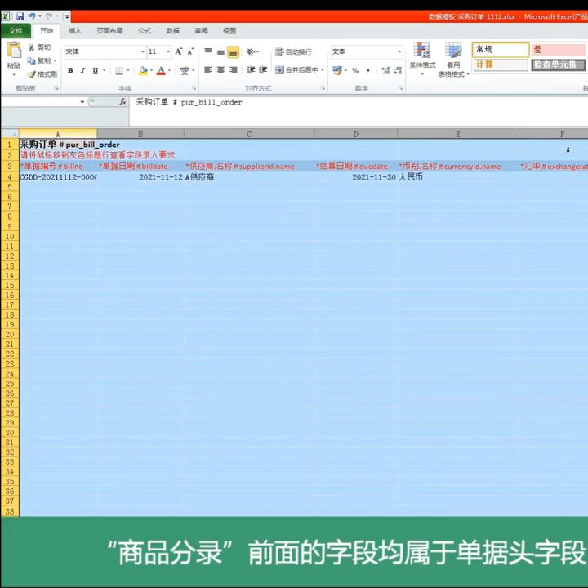This screenshot has height=588, width=588.
Task: Increase font size with large A icon
Action: pos(179,51)
